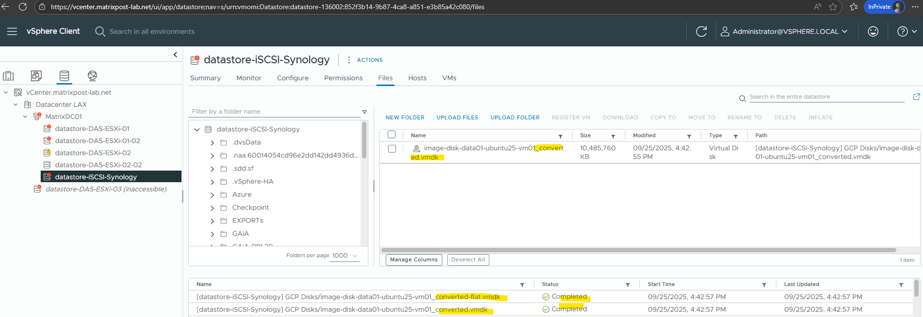
Task: Reload the browser page
Action: (23, 7)
